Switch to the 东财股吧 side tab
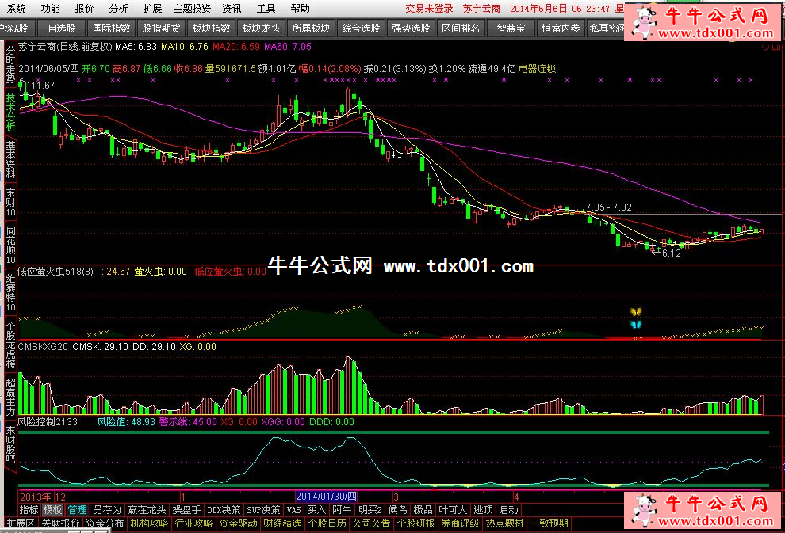 tap(10, 445)
